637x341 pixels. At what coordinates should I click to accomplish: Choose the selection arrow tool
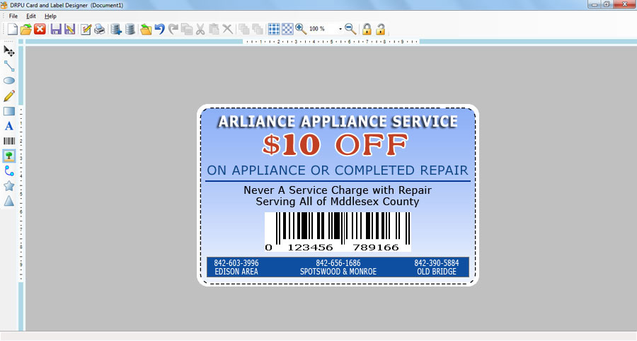(9, 51)
